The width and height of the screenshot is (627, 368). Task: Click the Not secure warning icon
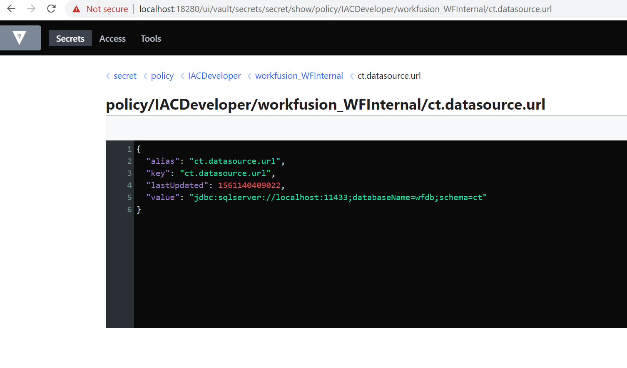pos(76,9)
